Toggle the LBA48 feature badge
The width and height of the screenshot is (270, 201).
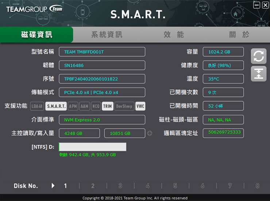point(37,106)
